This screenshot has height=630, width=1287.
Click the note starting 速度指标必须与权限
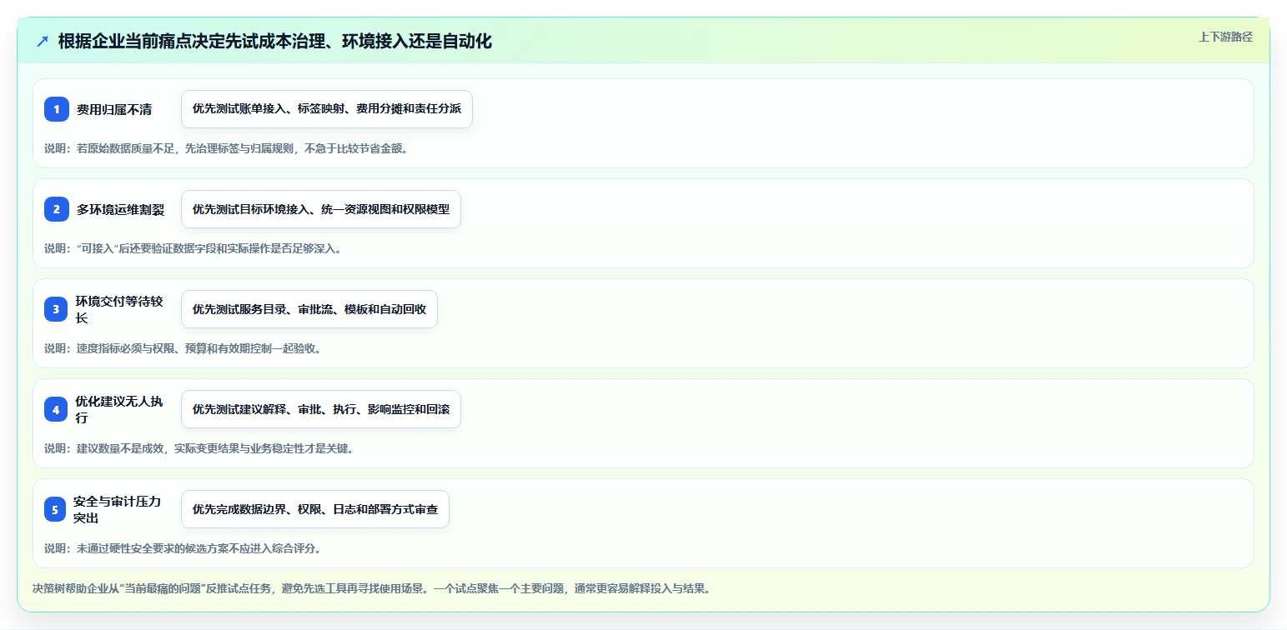[183, 348]
